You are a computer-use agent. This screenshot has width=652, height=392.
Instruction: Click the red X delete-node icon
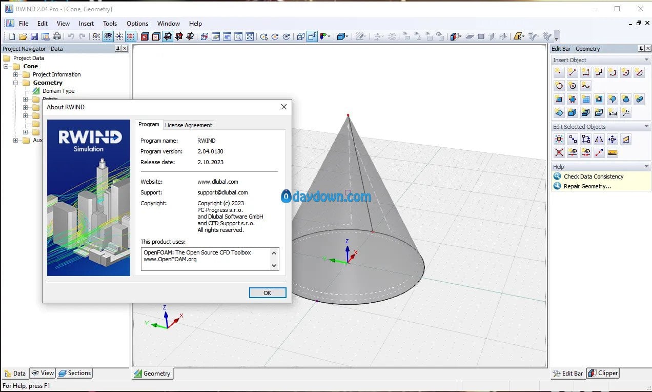point(559,152)
